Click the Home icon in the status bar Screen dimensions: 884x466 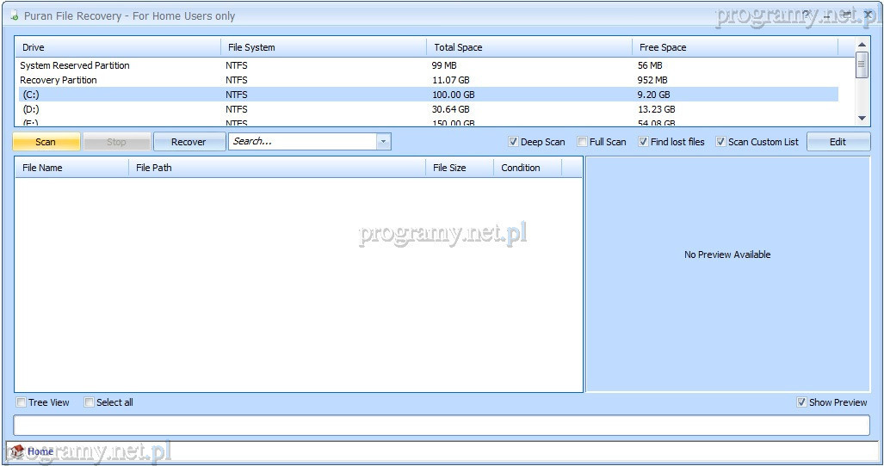click(x=17, y=451)
